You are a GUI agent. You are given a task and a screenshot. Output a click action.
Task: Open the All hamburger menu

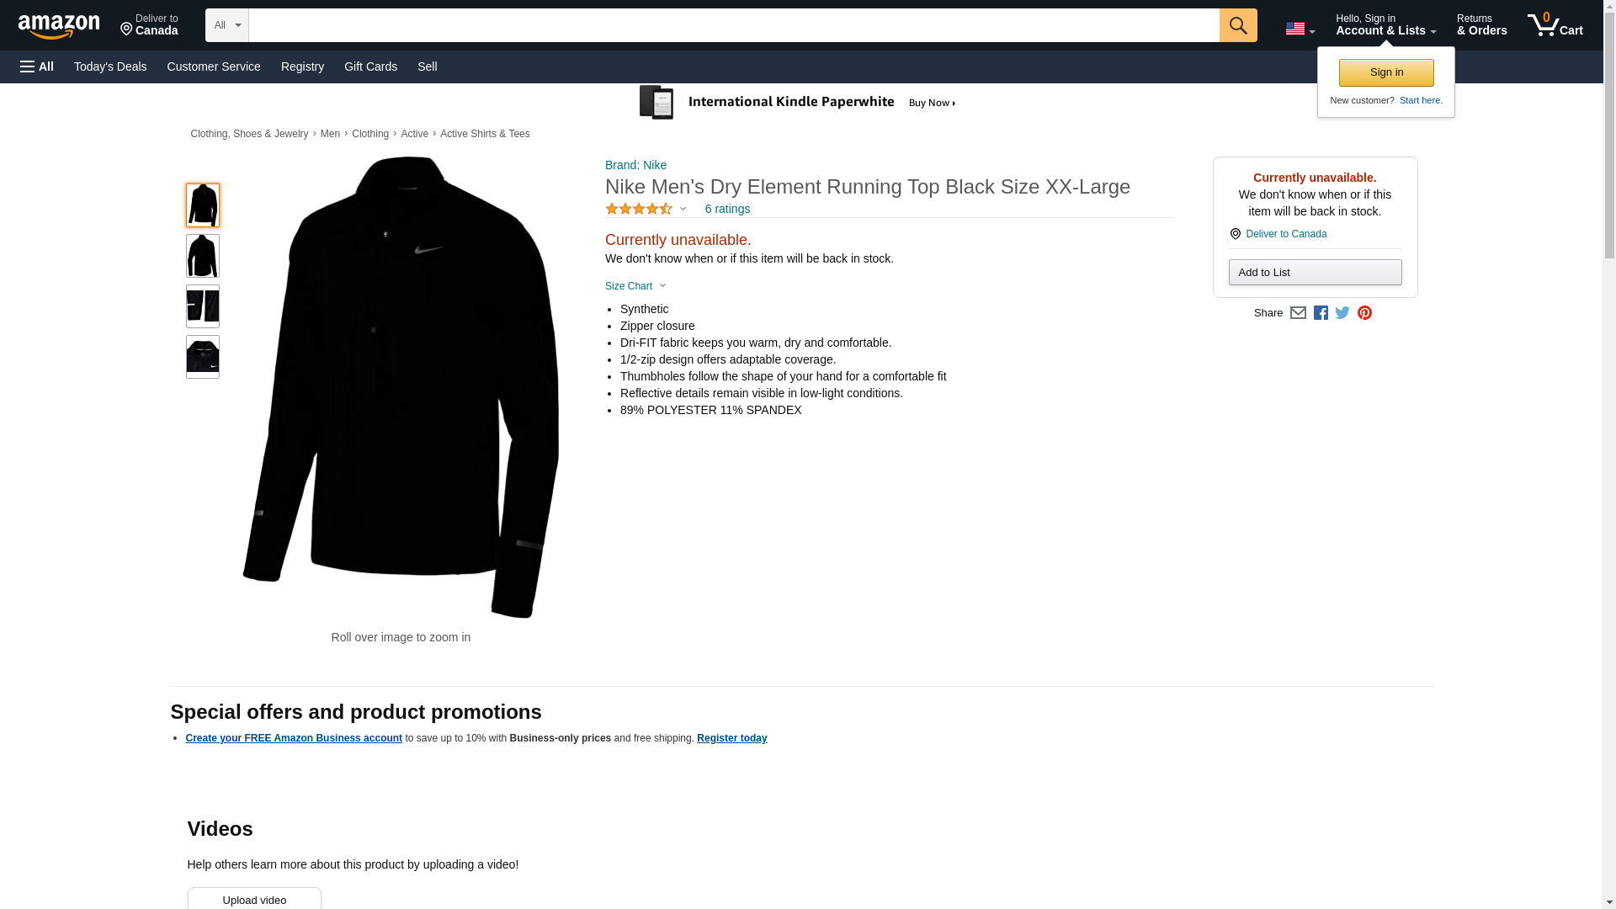coord(37,66)
